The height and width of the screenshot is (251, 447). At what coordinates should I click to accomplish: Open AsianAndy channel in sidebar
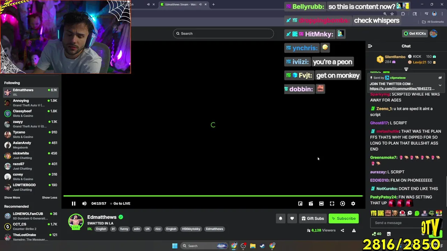[x=31, y=145]
